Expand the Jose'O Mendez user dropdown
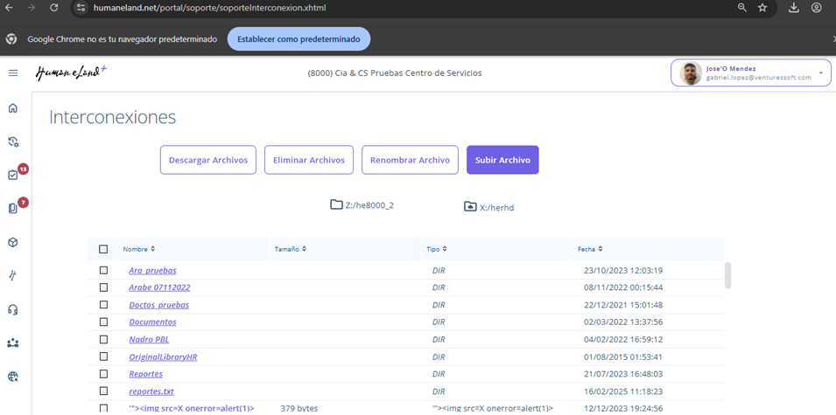 (x=820, y=73)
